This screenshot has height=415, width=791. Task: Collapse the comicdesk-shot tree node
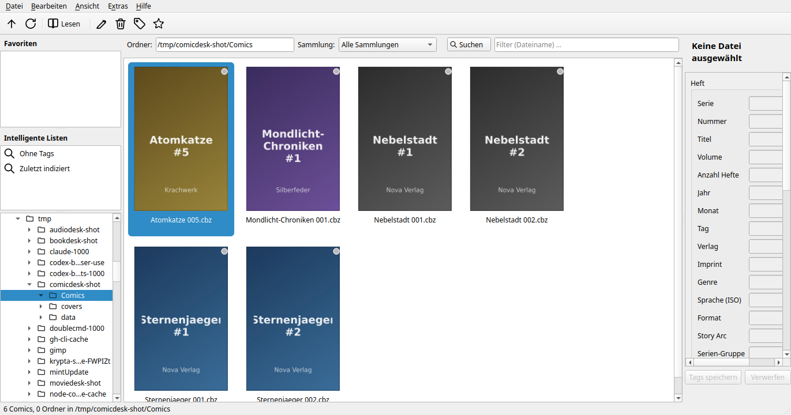point(29,285)
